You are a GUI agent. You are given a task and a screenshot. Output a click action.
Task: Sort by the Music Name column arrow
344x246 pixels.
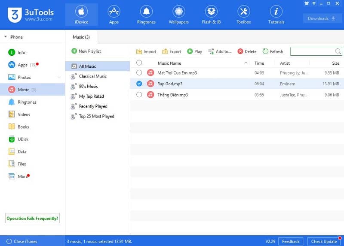tap(246, 63)
